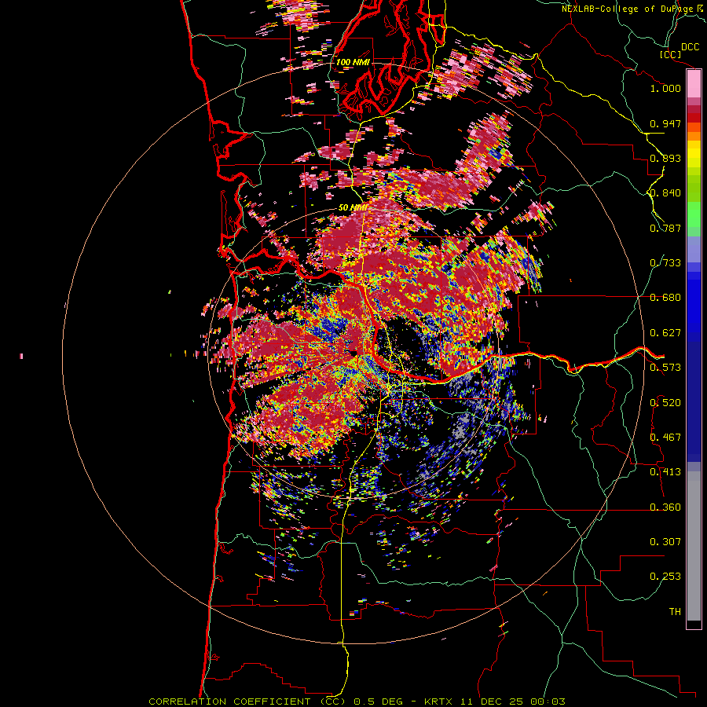The image size is (707, 707).
Task: Click the TH label on color scale
Action: (675, 611)
